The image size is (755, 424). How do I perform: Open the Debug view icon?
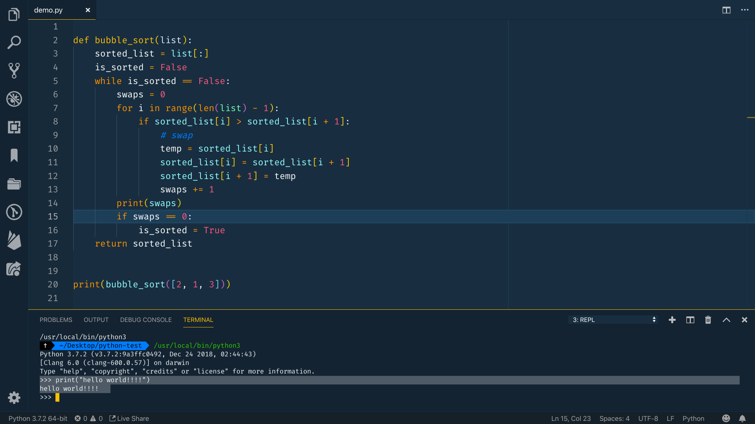14,99
